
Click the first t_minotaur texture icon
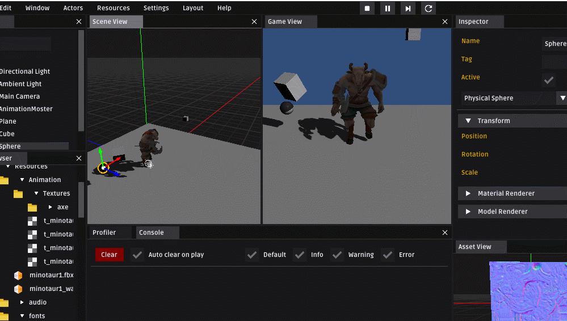(32, 221)
